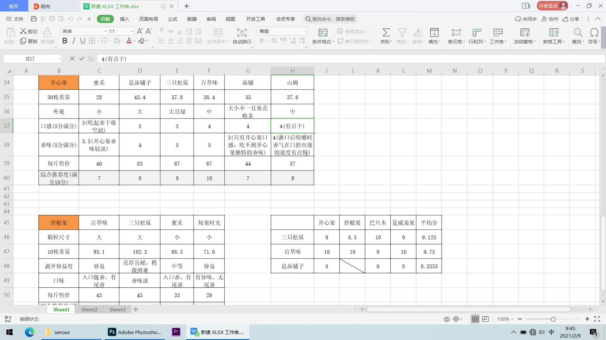Switch to the Sheet2 tab
This screenshot has width=606, height=340.
tap(89, 309)
